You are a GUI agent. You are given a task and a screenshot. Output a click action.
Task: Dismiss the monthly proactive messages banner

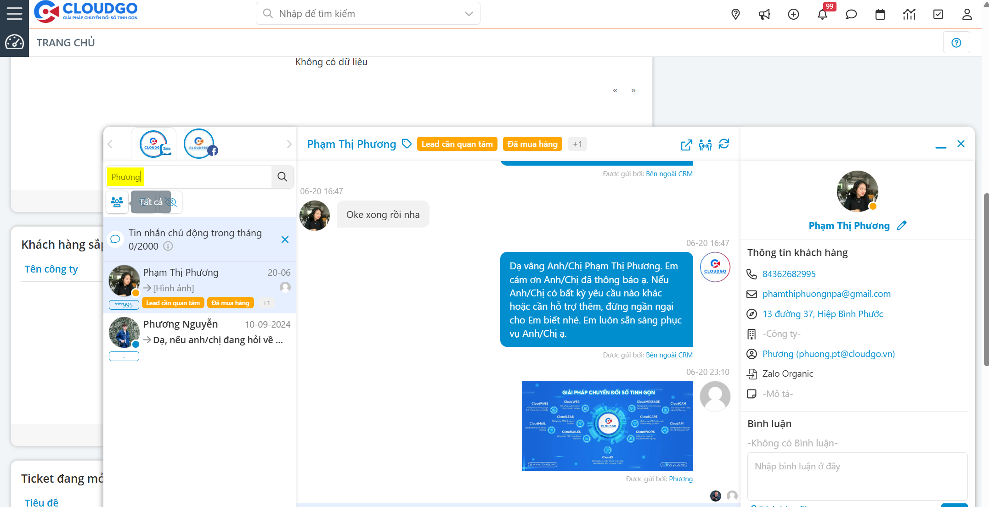285,239
